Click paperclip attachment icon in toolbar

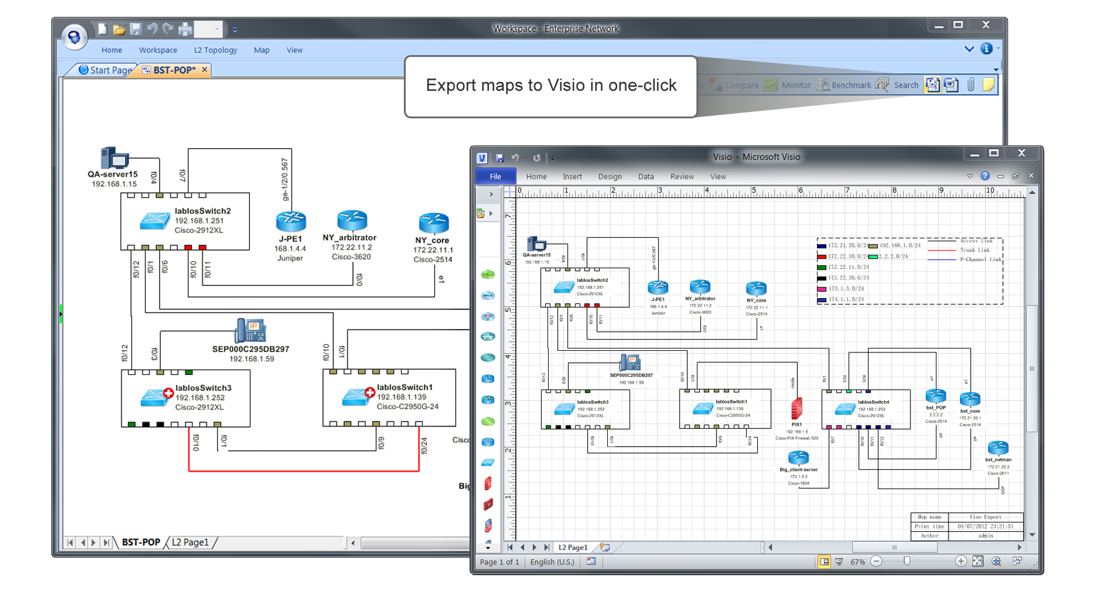point(970,85)
